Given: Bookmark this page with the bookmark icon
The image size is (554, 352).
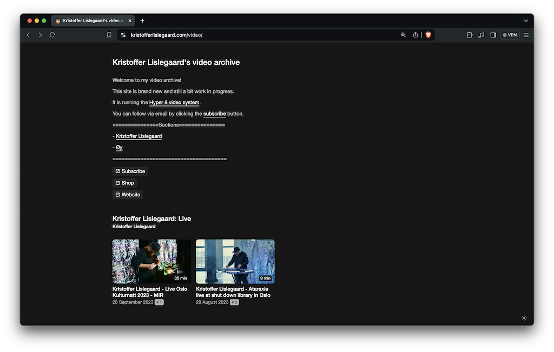Looking at the screenshot, I should coord(109,35).
